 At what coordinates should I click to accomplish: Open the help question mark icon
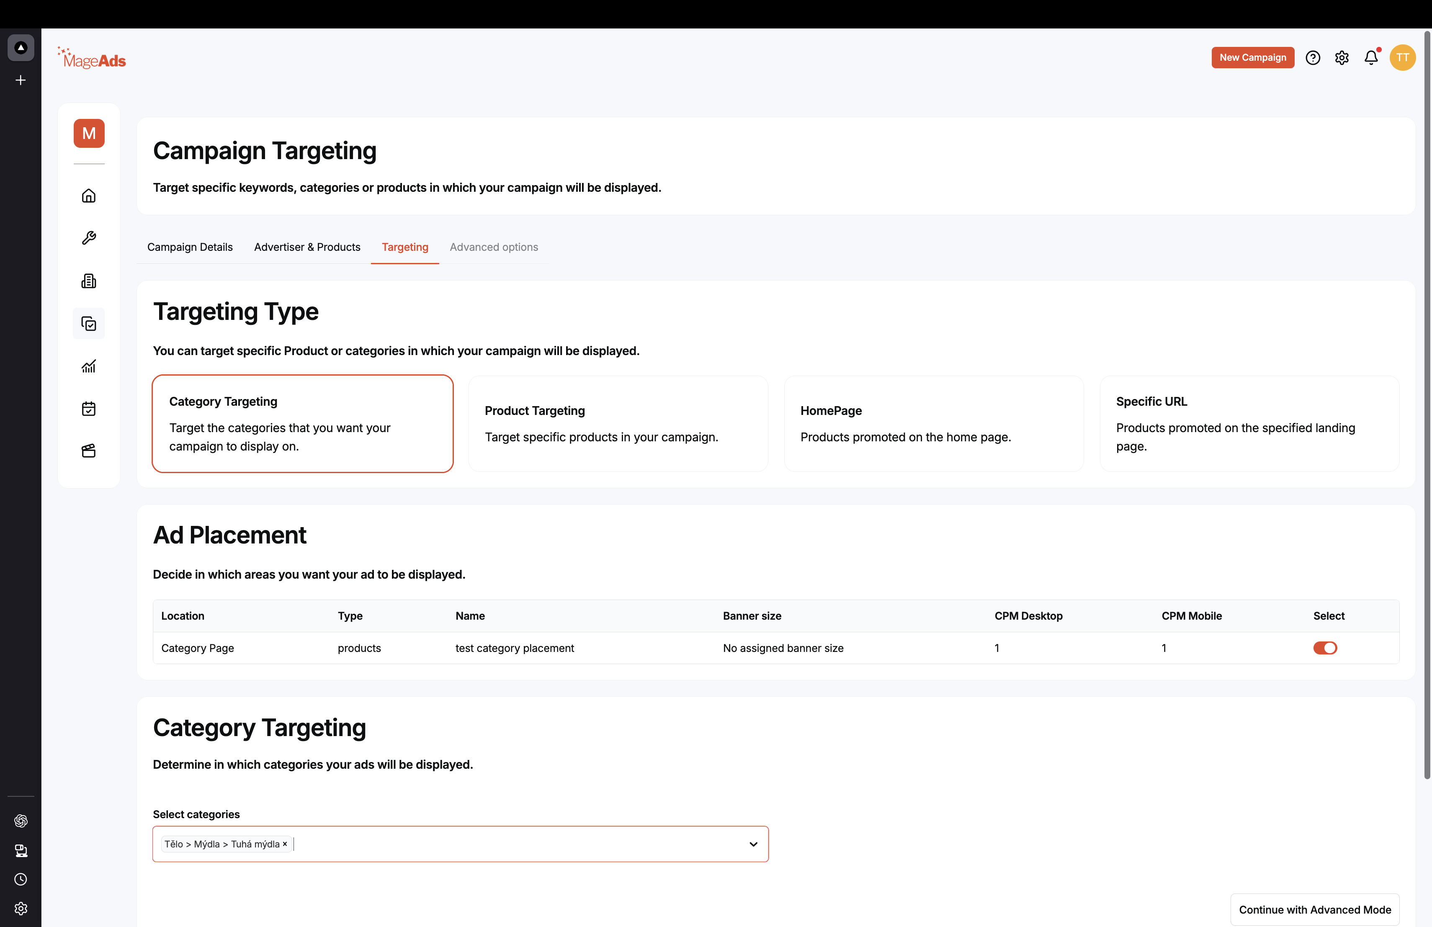point(1313,58)
